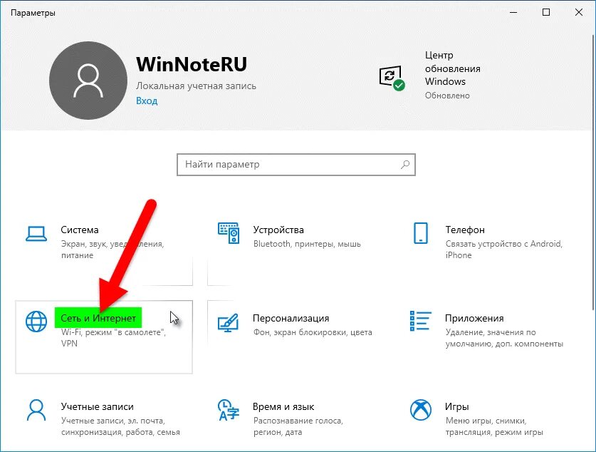Click the Вход sign-in link
This screenshot has height=452, width=596.
pyautogui.click(x=147, y=101)
